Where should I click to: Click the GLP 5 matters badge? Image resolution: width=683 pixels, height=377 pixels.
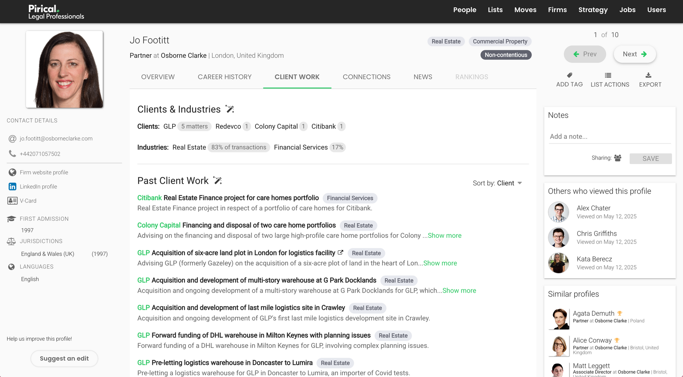click(x=194, y=126)
